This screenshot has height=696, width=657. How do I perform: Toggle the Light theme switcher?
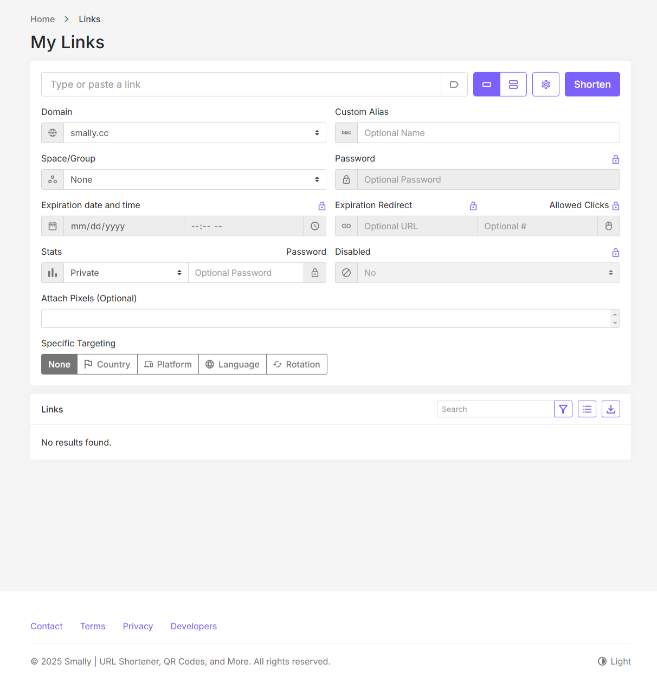point(614,661)
